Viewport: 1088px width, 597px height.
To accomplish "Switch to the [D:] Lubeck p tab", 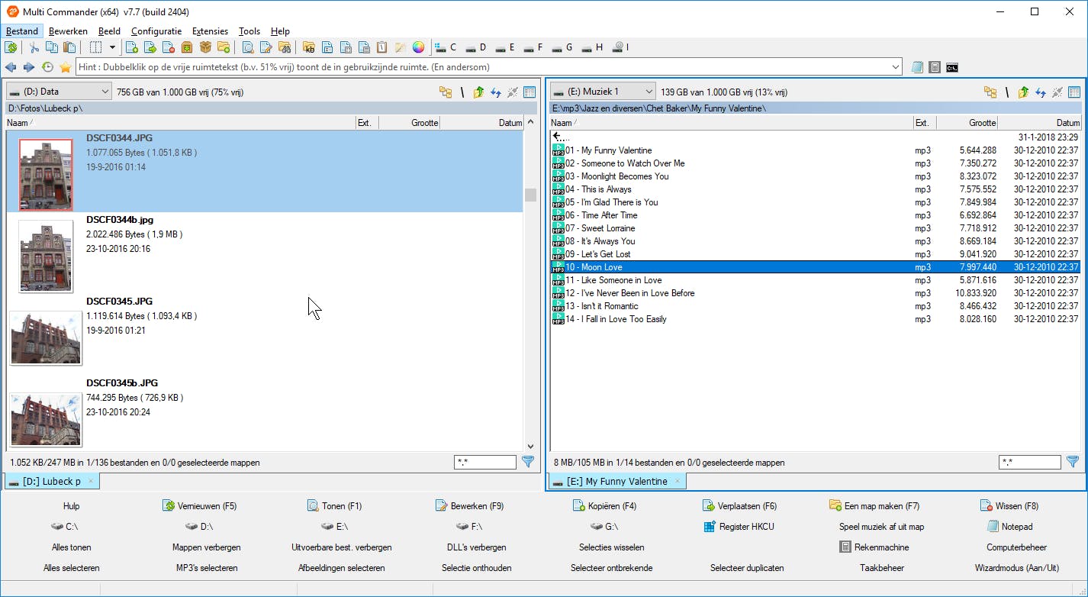I will pyautogui.click(x=51, y=481).
